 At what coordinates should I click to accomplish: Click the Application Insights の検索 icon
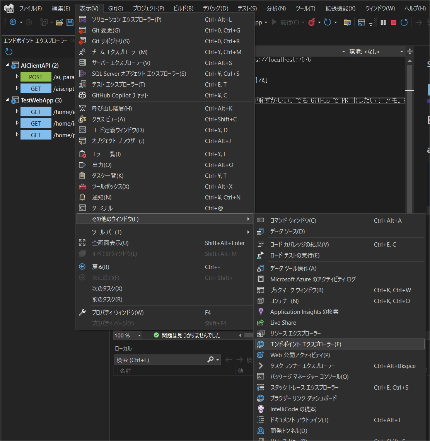pos(261,312)
